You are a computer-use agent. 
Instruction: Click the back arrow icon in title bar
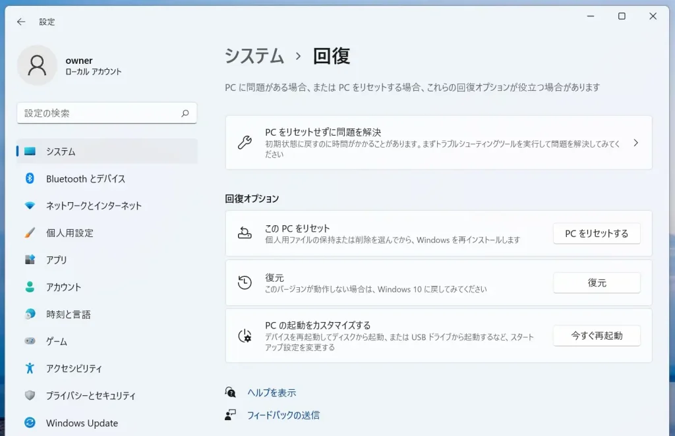[21, 22]
